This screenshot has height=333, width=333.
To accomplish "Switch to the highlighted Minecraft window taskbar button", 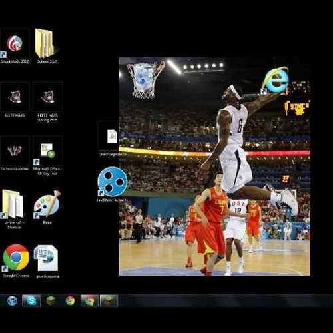I will coord(109,301).
